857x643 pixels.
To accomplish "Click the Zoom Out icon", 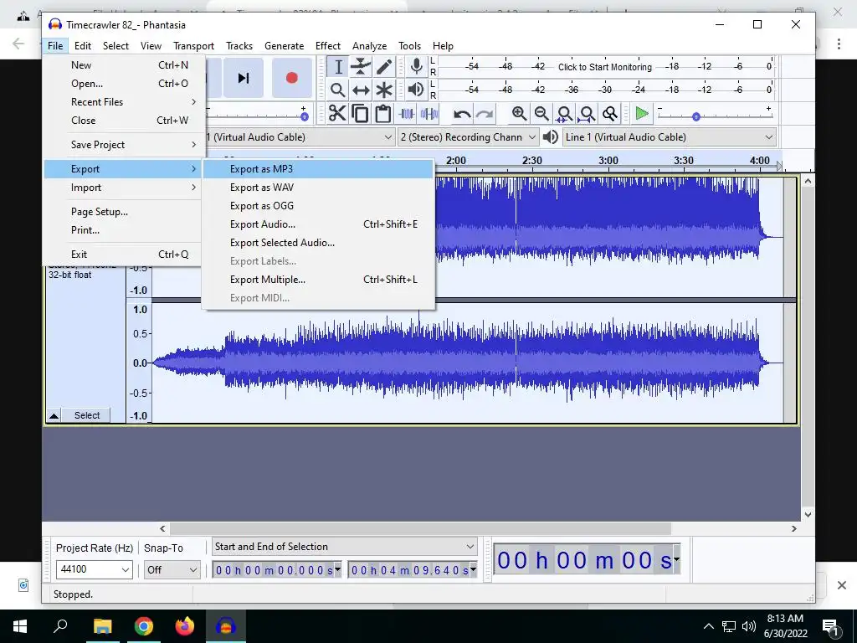I will (541, 114).
